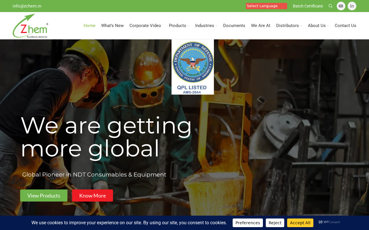Image resolution: width=369 pixels, height=230 pixels.
Task: Open We Are At page
Action: (261, 26)
